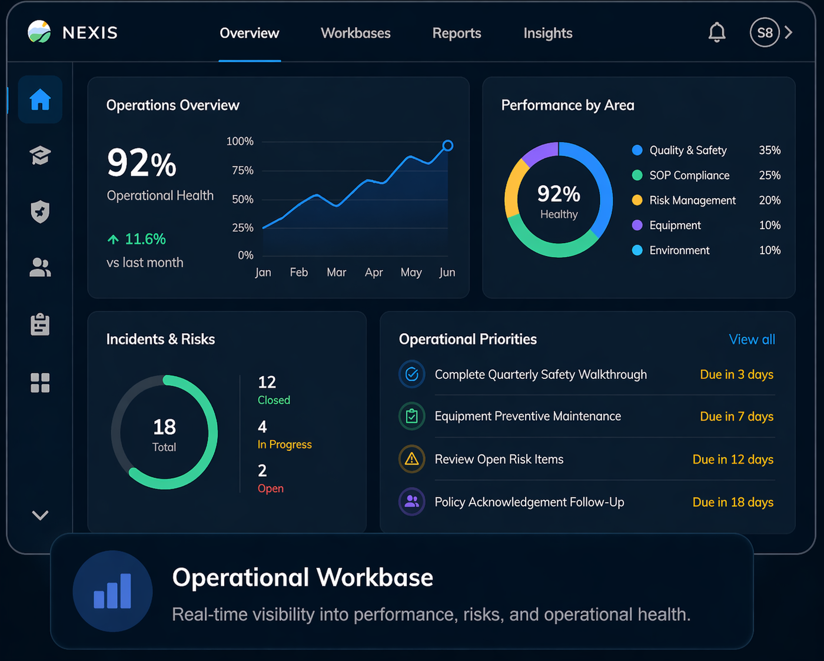Select the Policy Acknowledgement Follow-Up people icon
Viewport: 824px width, 661px height.
(x=412, y=501)
